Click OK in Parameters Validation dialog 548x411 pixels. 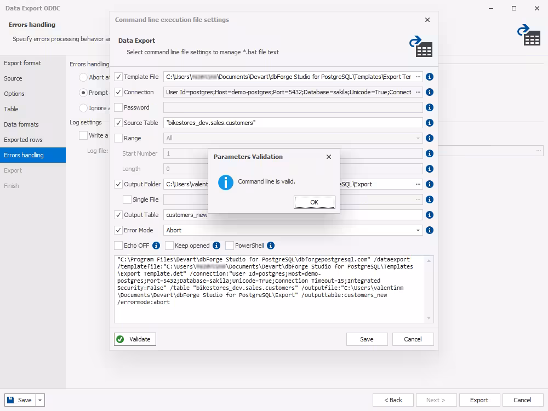tap(314, 202)
